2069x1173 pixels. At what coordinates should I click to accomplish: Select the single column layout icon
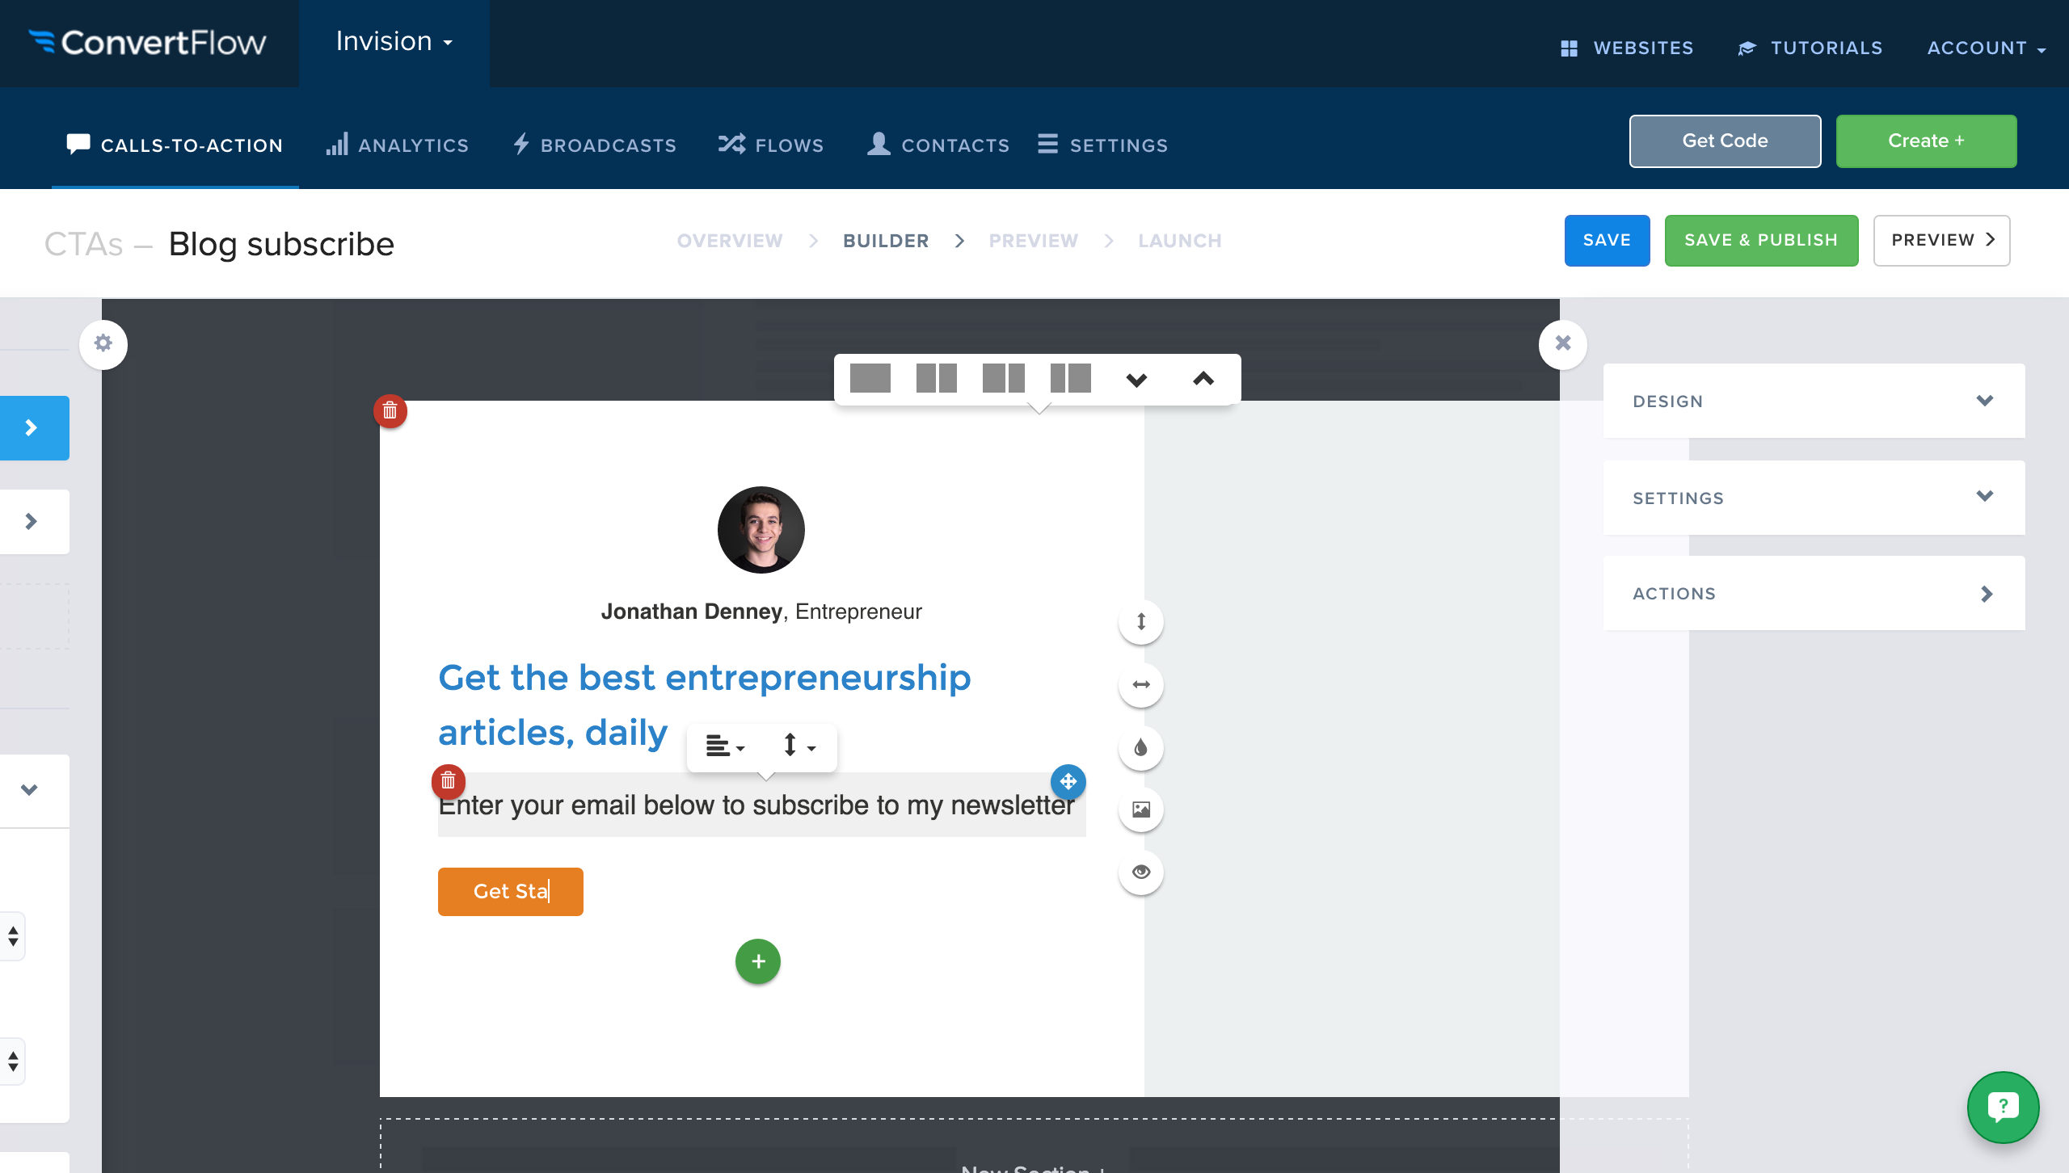tap(870, 378)
